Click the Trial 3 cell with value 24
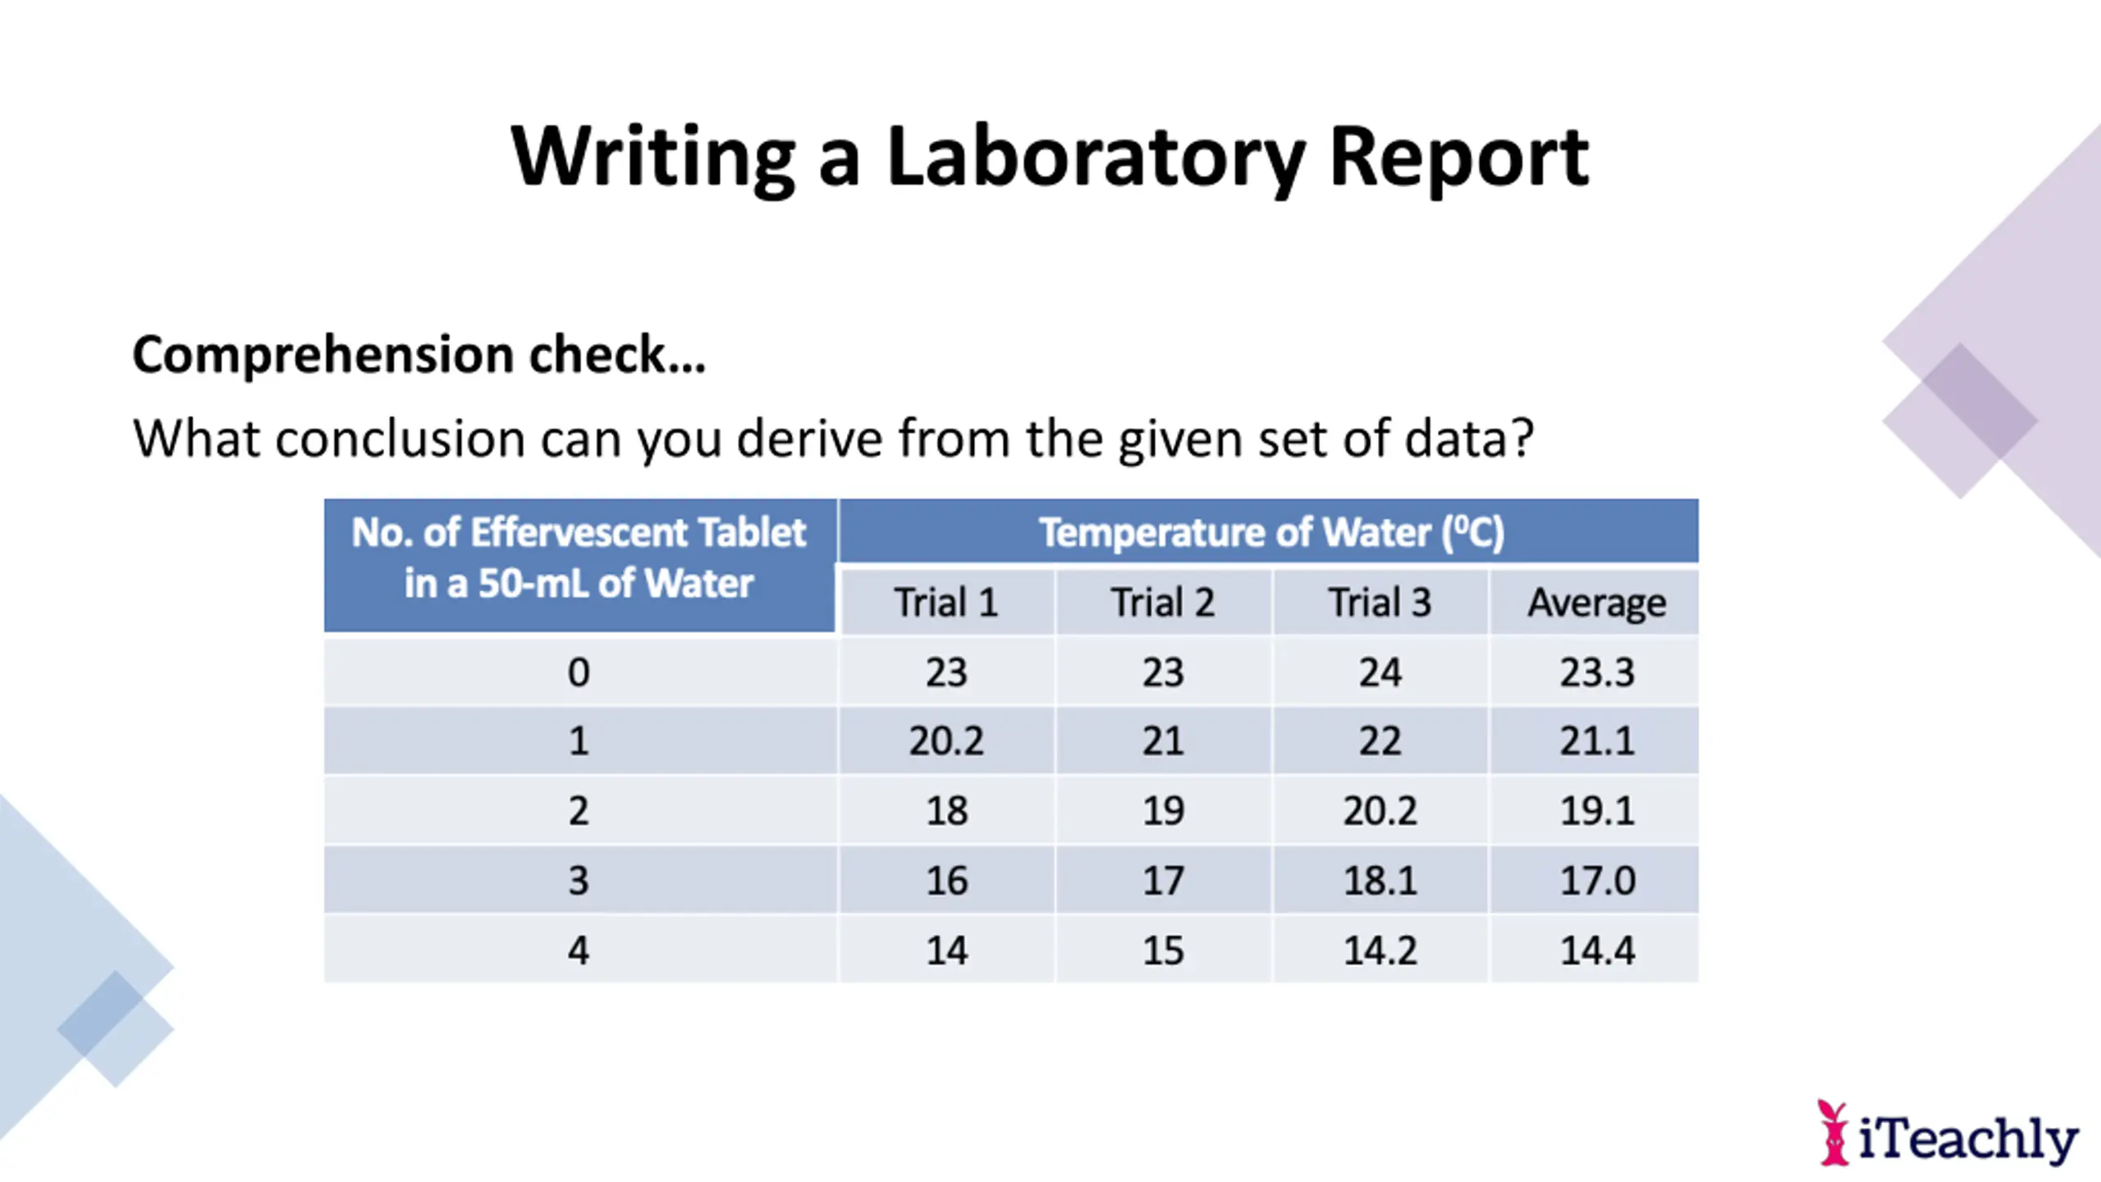This screenshot has width=2101, height=1182. pos(1380,672)
